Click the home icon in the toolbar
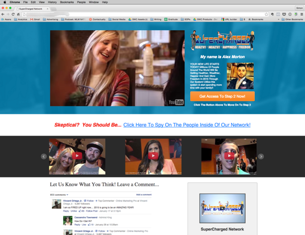 tap(19, 14)
